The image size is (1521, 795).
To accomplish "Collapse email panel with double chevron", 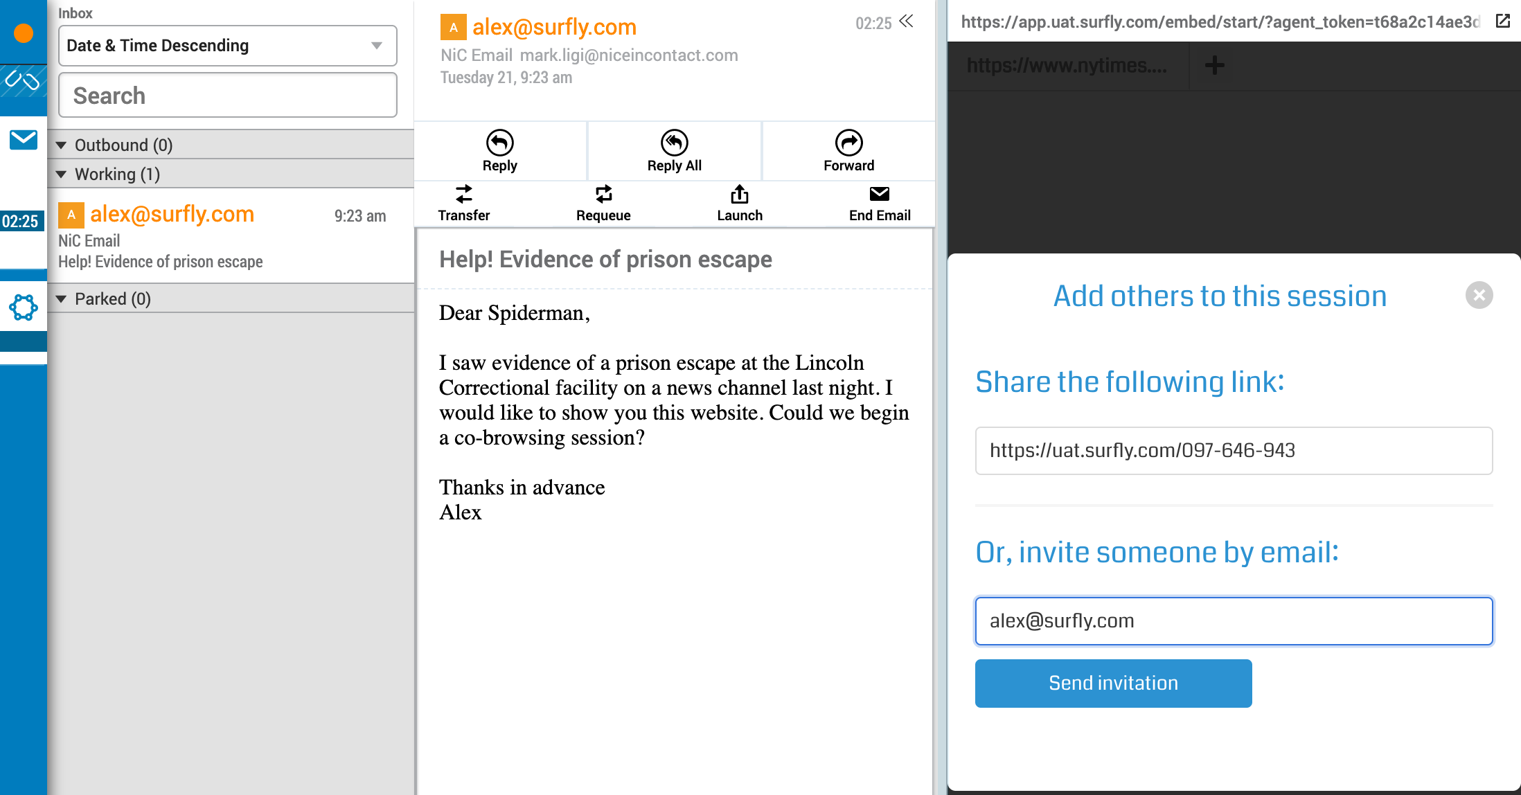I will pyautogui.click(x=906, y=21).
